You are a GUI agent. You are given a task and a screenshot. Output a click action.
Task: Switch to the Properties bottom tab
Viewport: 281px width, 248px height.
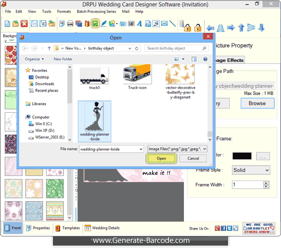tap(38, 228)
